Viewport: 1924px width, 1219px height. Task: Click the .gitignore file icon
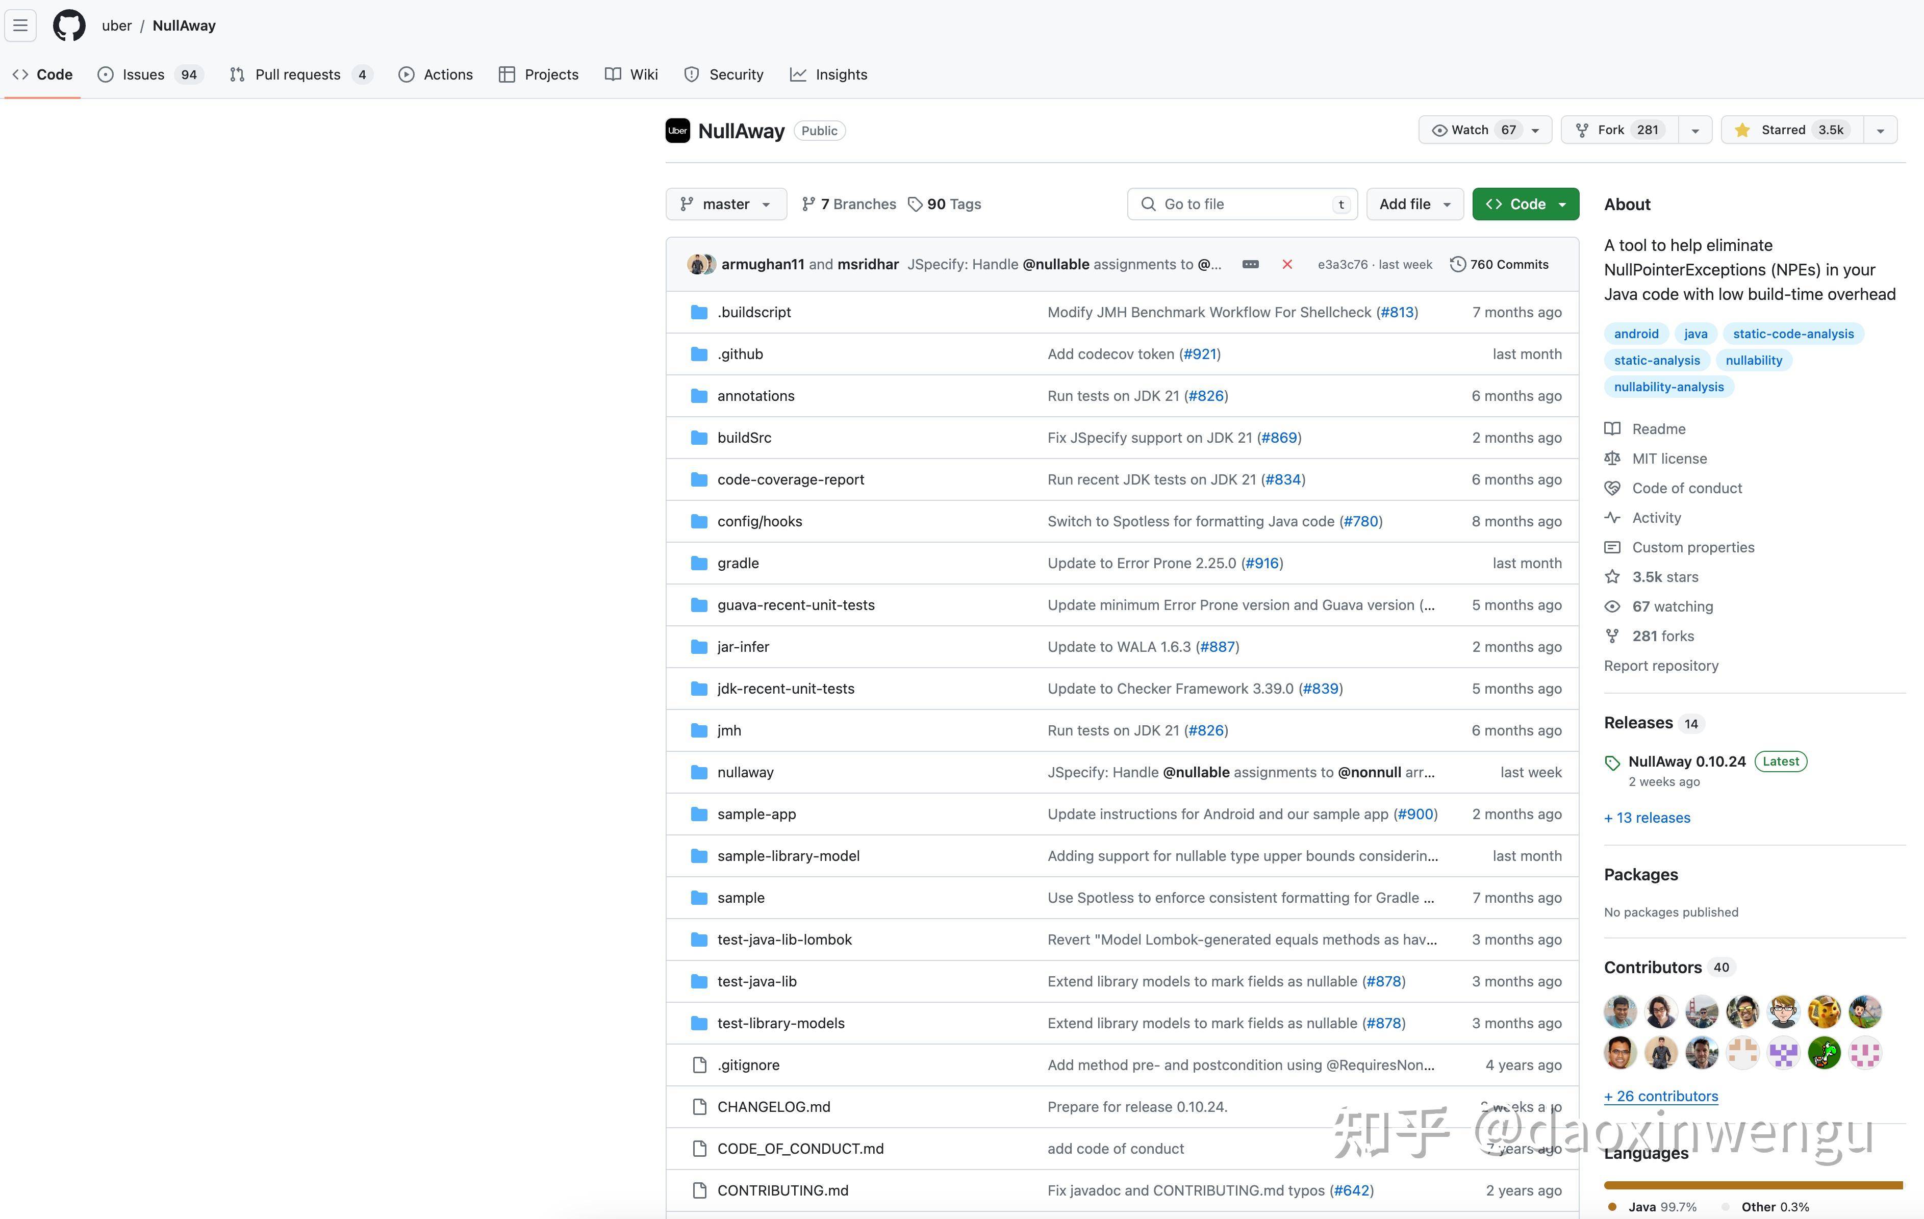pyautogui.click(x=699, y=1065)
